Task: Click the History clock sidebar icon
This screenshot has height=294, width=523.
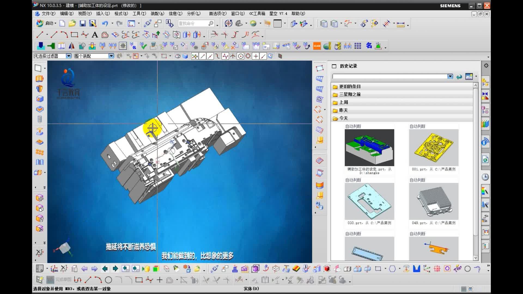Action: tap(485, 177)
